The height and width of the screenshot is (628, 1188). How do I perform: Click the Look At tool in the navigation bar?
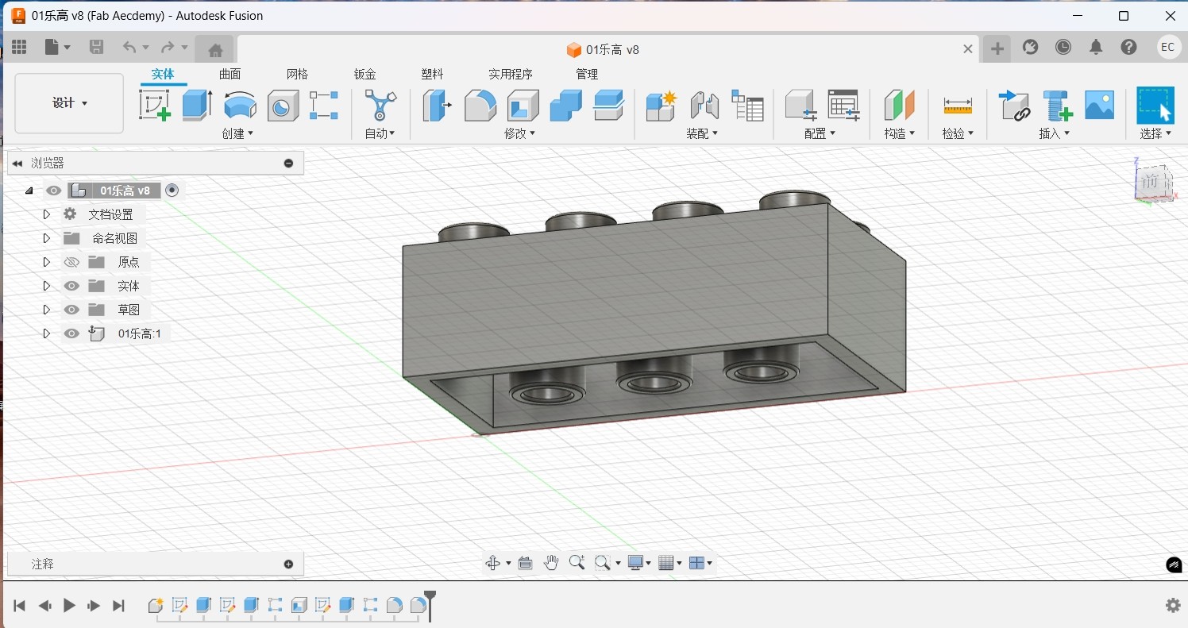[525, 563]
